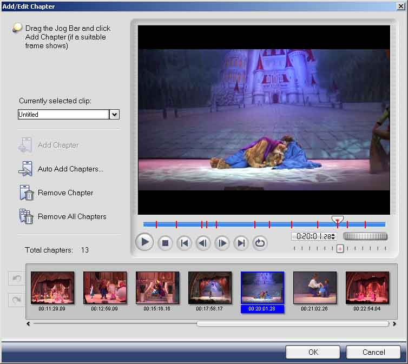Click the chapter list right scroll arrow

(394, 323)
